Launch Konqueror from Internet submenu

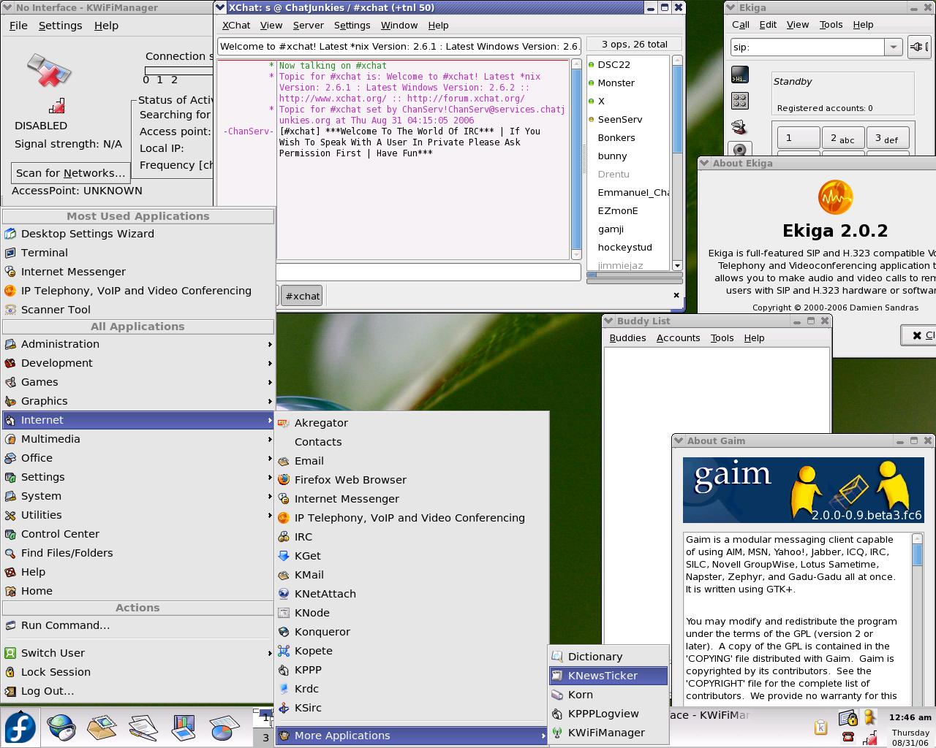click(x=412, y=632)
